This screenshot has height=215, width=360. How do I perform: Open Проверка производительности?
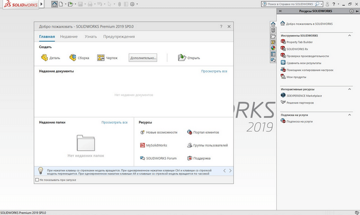[x=305, y=56]
